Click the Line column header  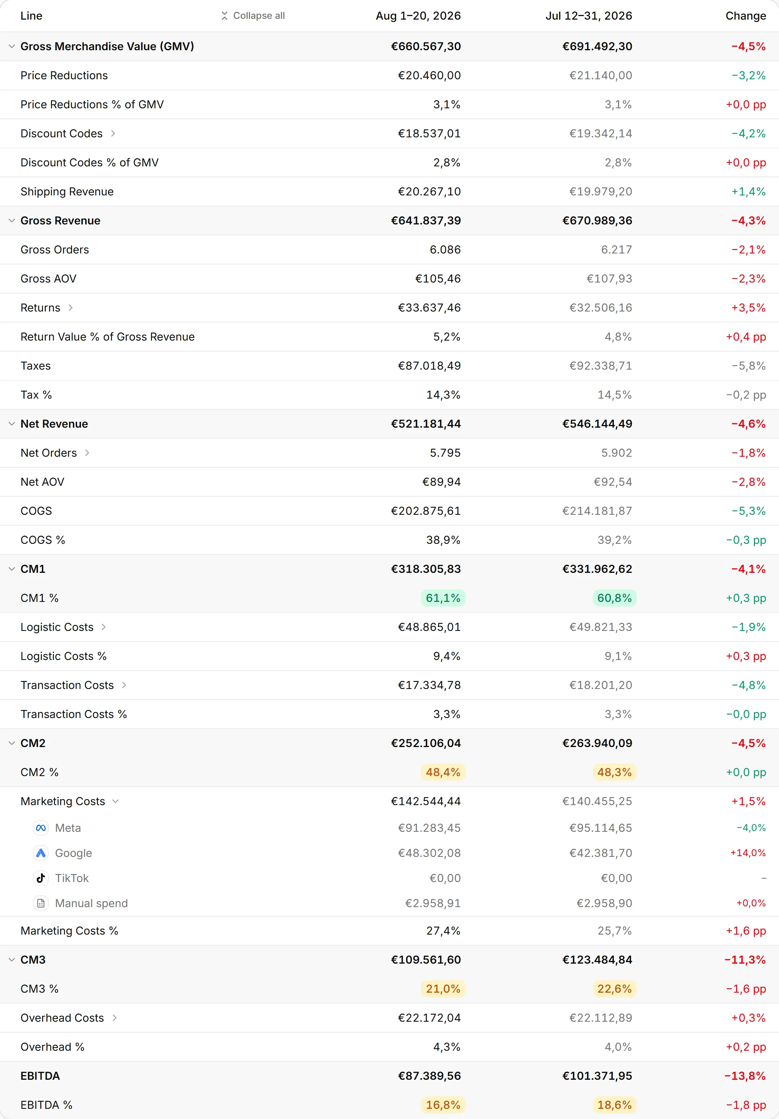(x=31, y=16)
